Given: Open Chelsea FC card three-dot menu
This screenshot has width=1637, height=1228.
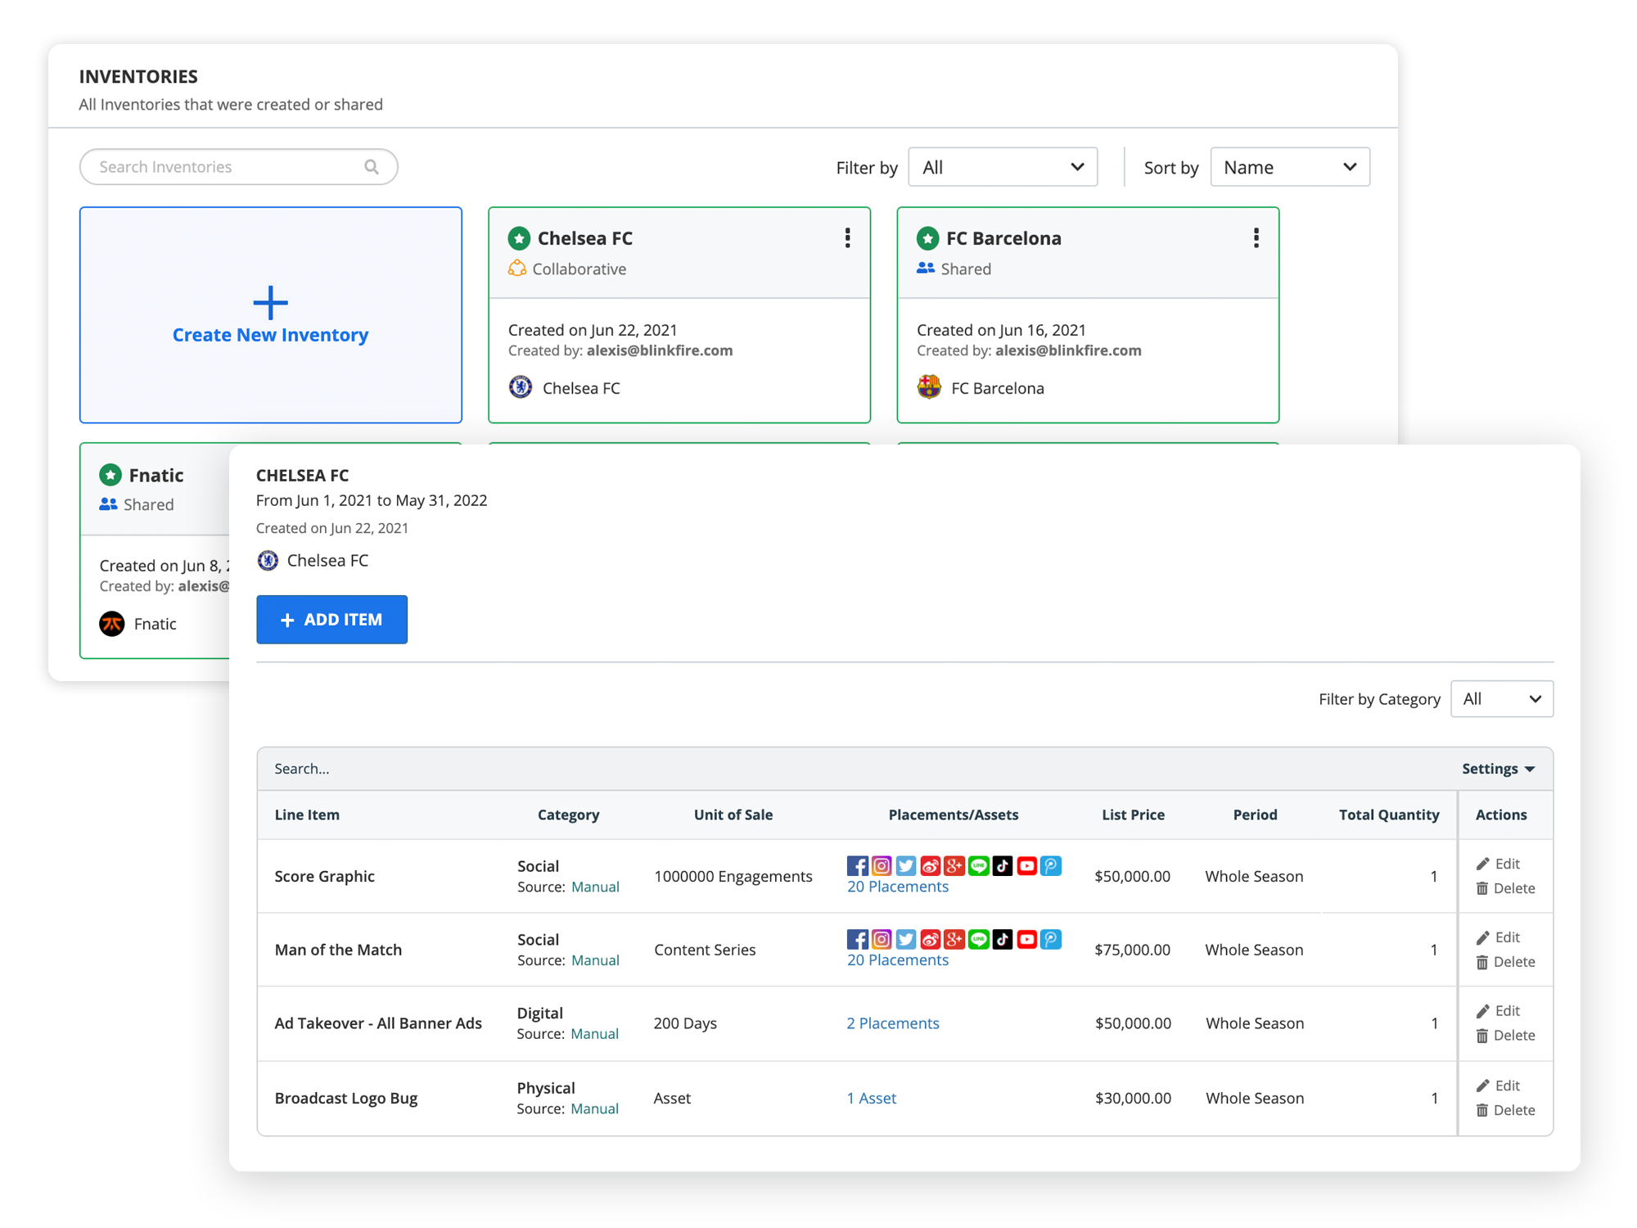Looking at the screenshot, I should [847, 238].
